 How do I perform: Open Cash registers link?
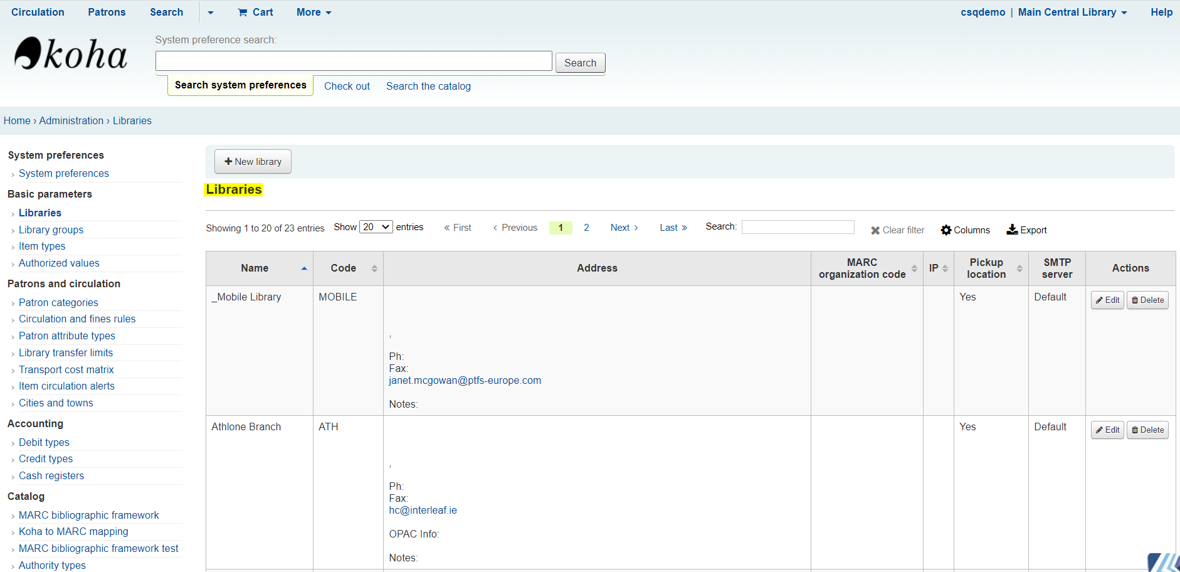point(51,476)
